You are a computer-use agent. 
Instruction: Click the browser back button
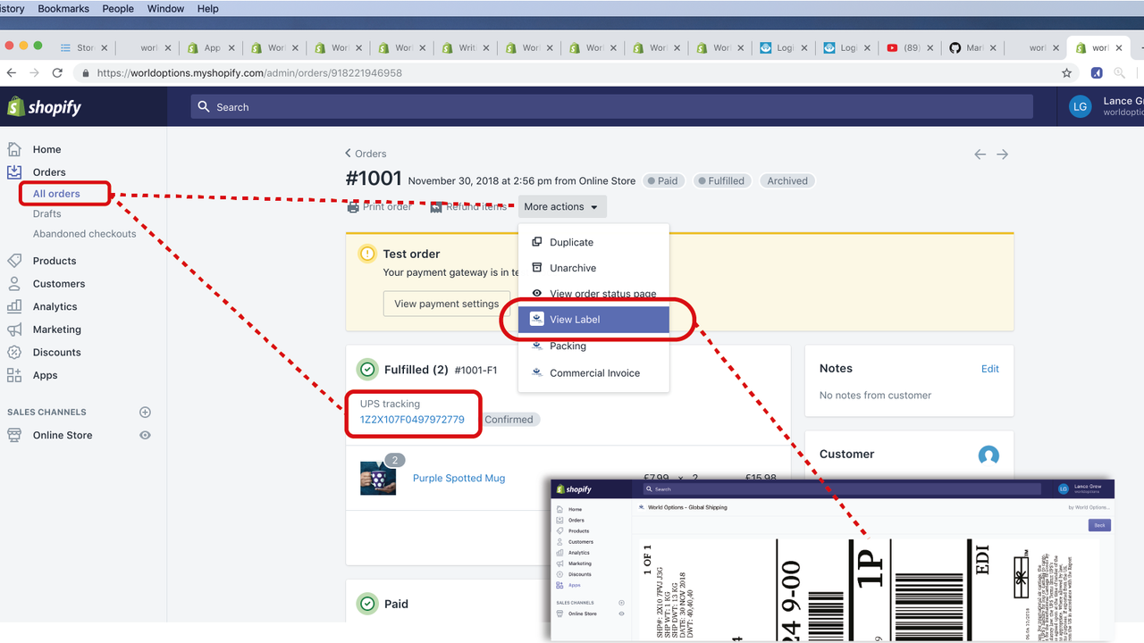coord(12,73)
